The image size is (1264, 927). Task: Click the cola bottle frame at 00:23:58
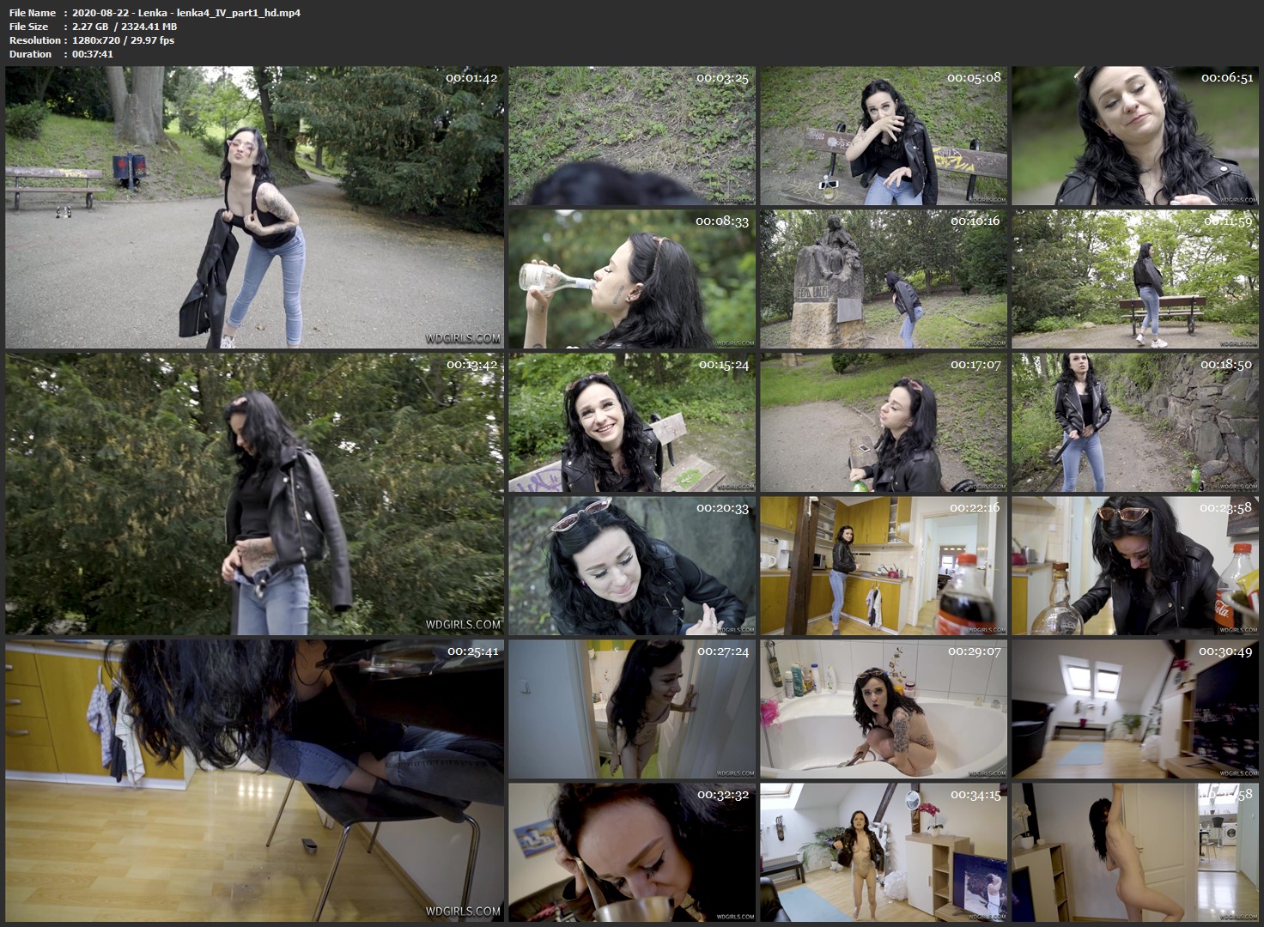pos(1134,566)
